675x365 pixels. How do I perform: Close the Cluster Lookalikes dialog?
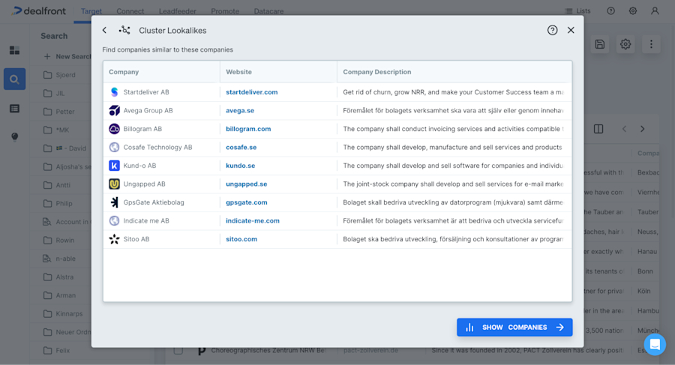point(571,30)
